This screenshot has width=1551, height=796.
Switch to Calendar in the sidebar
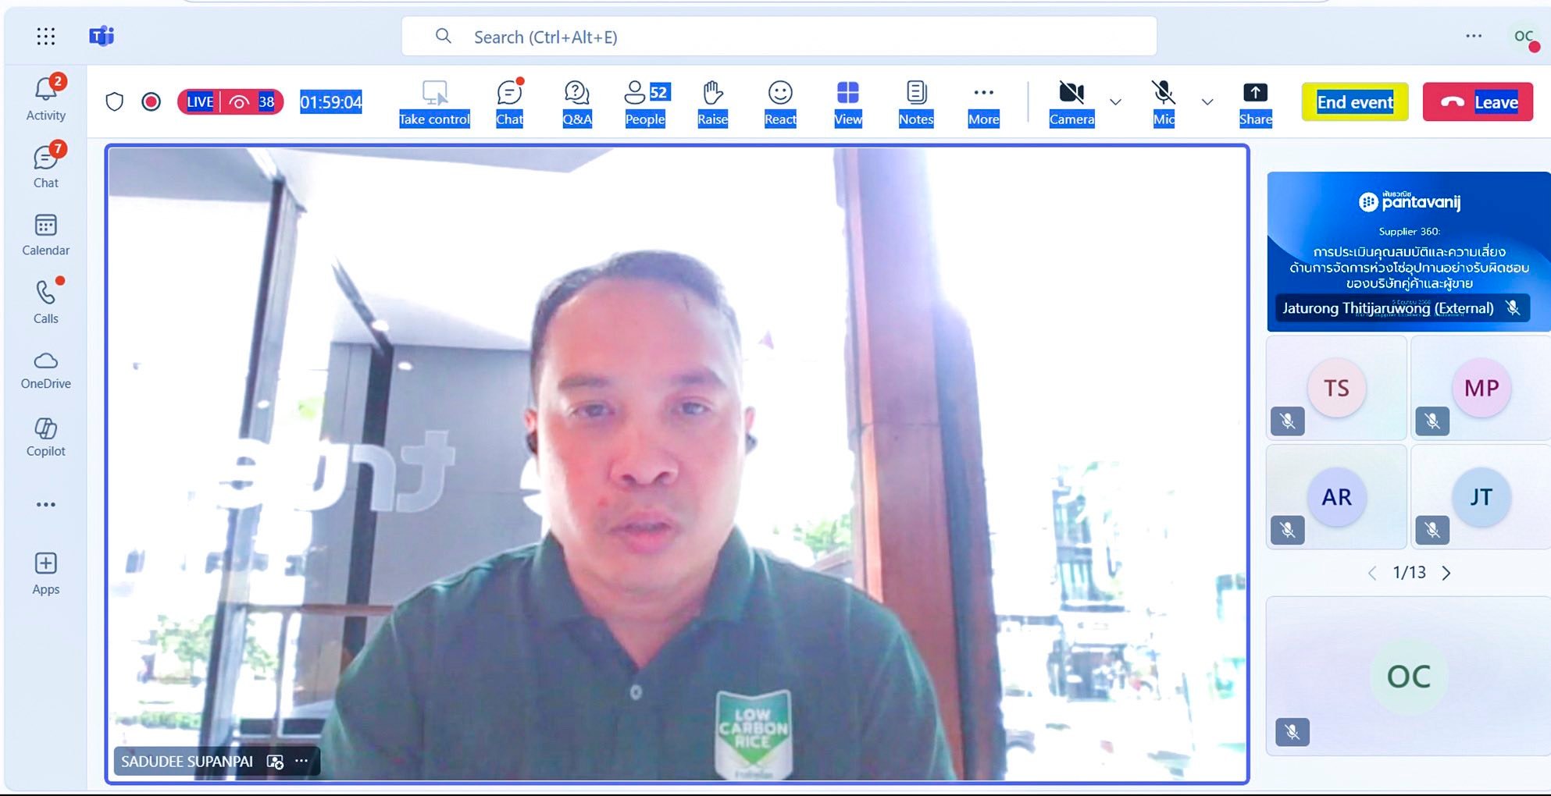tap(45, 235)
